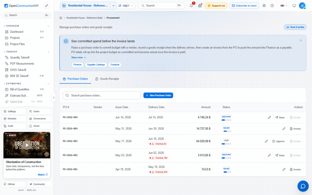Open Quantity Takeoff in the sidebar
This screenshot has height=195, width=312.
click(x=26, y=57)
